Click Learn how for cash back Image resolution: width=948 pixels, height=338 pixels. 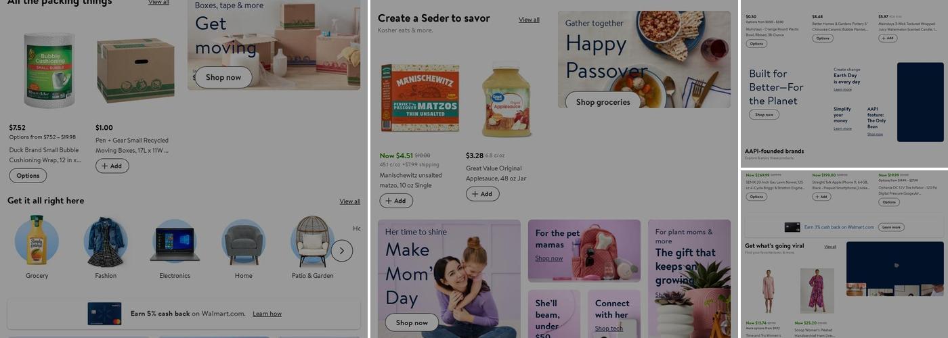[x=267, y=314]
